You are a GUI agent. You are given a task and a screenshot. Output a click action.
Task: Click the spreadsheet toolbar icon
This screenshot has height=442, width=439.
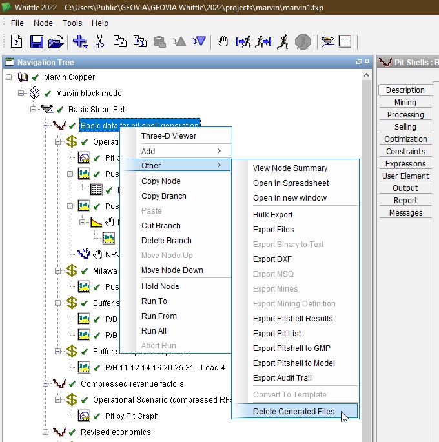pyautogui.click(x=345, y=42)
